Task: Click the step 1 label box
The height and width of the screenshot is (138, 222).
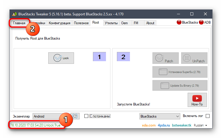Action: 99,56
